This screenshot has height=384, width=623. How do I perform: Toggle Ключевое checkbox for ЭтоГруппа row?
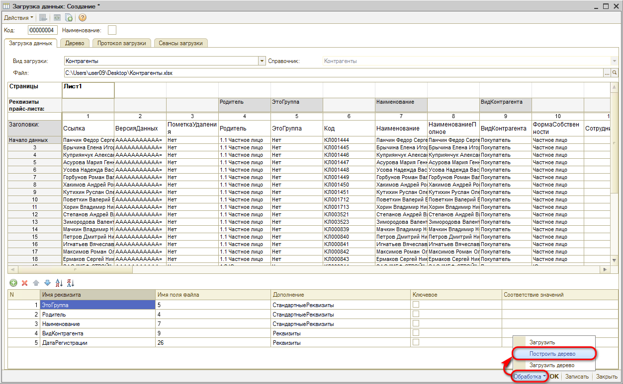coord(416,305)
